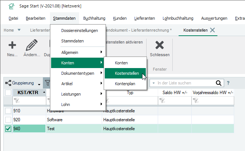245x151 pixels.
Task: Open the Kunden menu
Action: (x=120, y=18)
